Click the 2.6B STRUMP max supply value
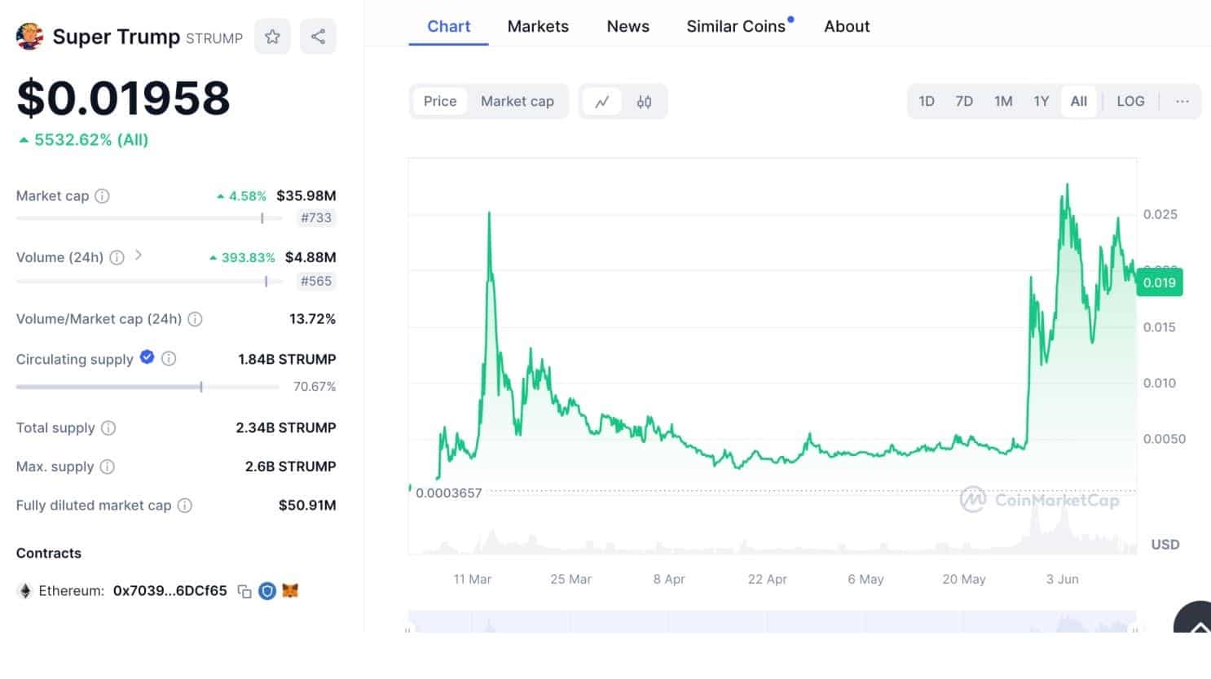Viewport: 1211px width, 679px height. pyautogui.click(x=291, y=467)
